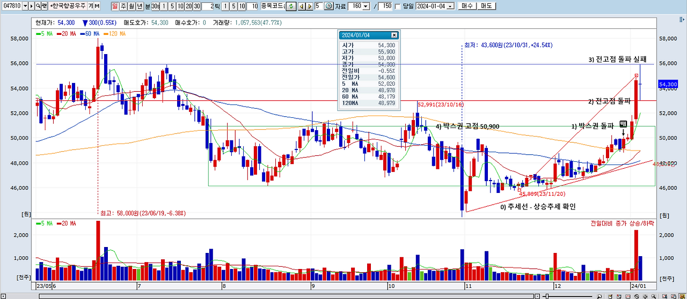Toggle the 당일 checkbox
The image size is (687, 299).
coord(398,6)
